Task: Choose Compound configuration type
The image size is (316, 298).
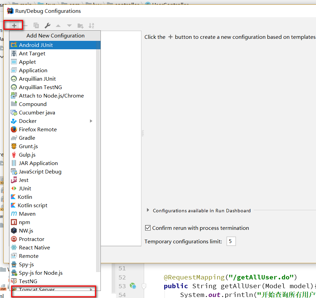Action: (55, 104)
